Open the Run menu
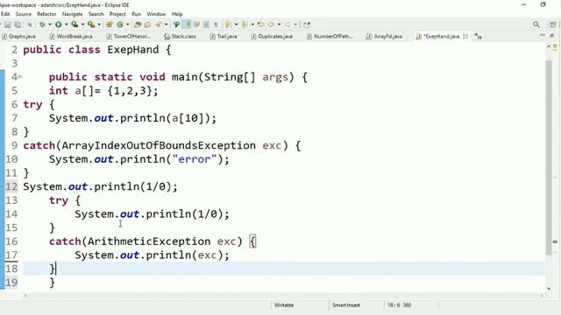 coord(137,14)
